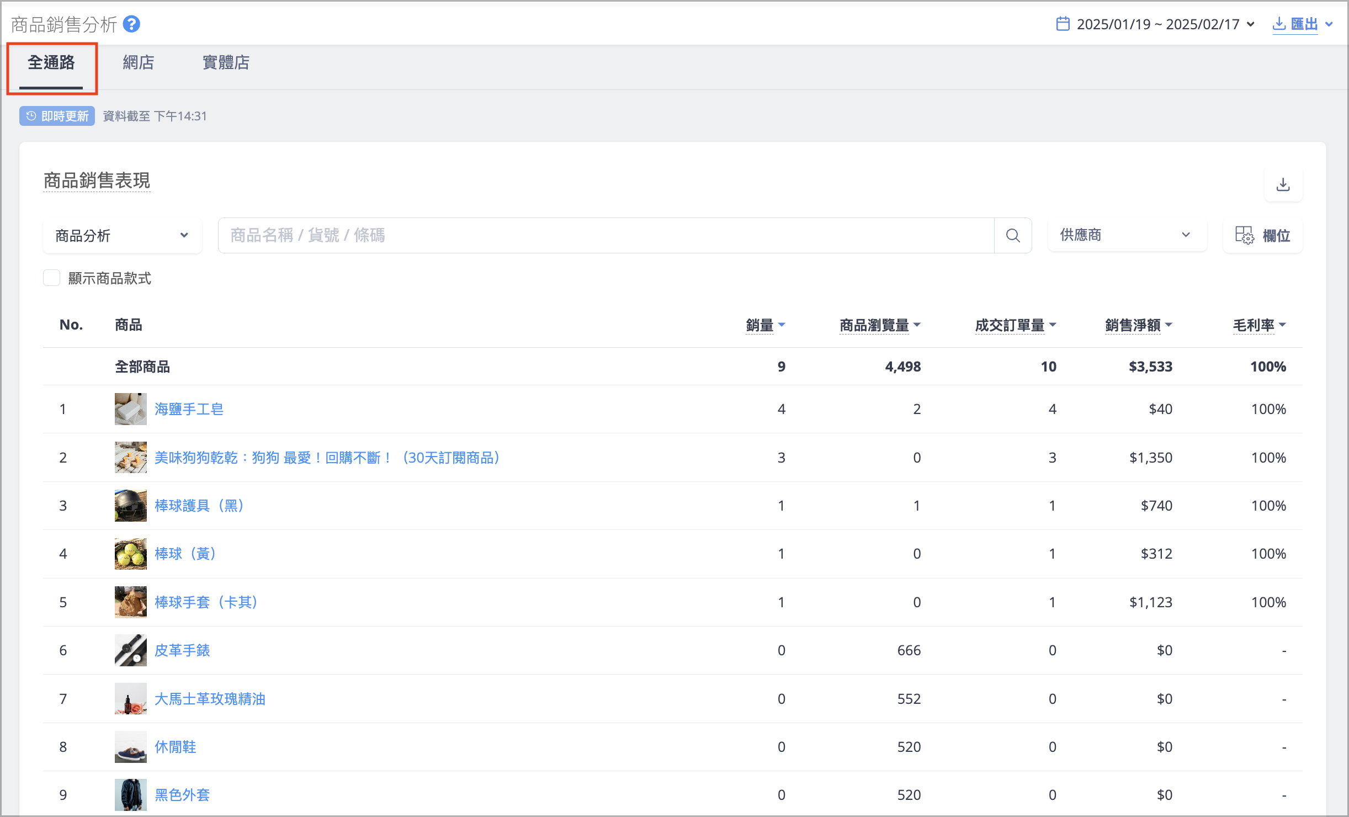Switch to the 網店 tab
Viewport: 1349px width, 817px height.
click(139, 62)
